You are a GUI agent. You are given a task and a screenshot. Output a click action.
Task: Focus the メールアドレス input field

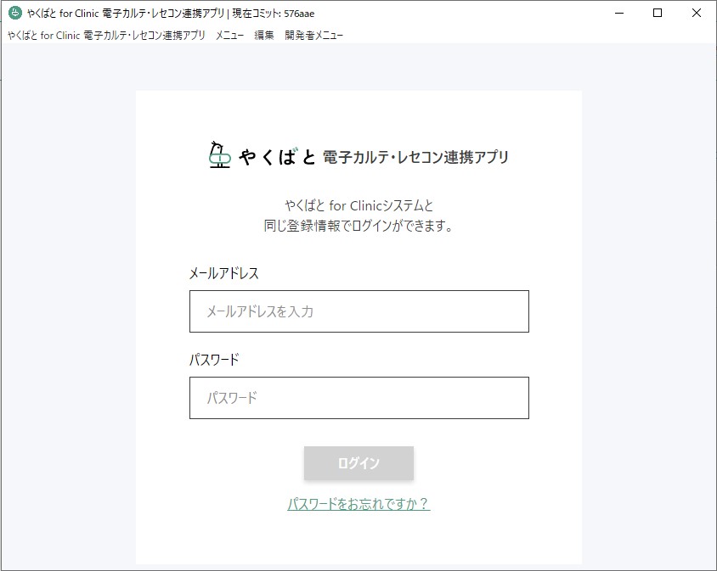tap(358, 311)
